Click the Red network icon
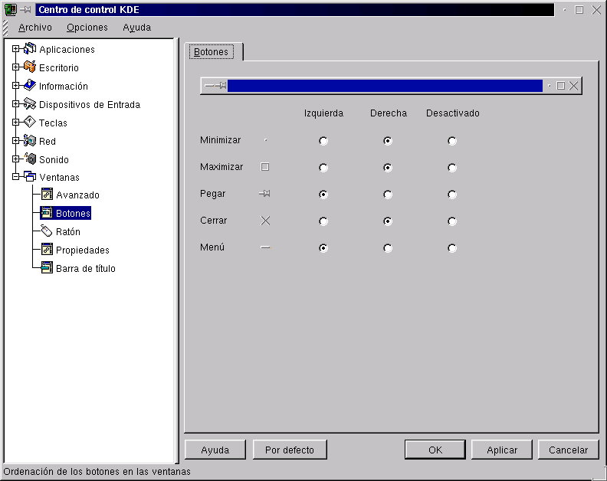 [x=30, y=141]
